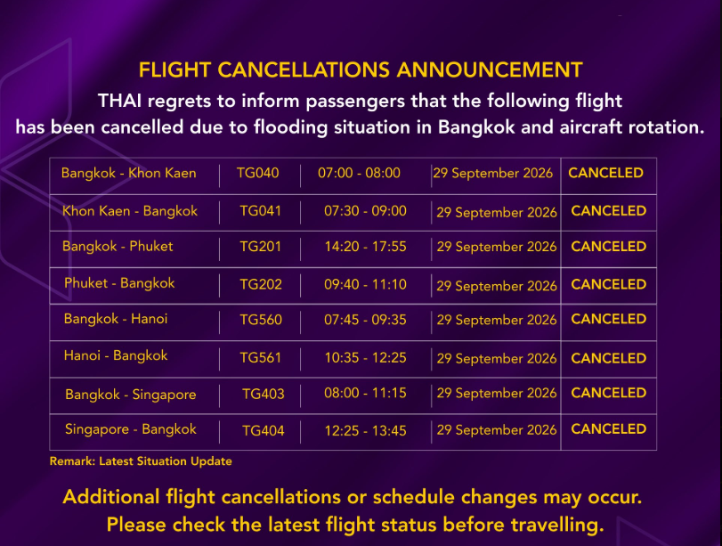
Task: Click the CANCELED status for TG040
Action: (605, 173)
